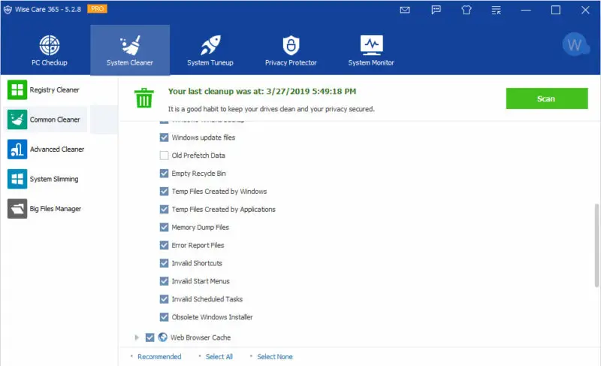
Task: Click the 'Wise Care 365 - 5.2.8' title
Action: tap(48, 9)
